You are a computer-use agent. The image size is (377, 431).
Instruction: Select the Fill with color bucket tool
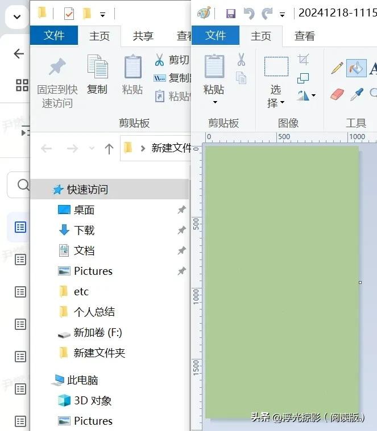(356, 68)
